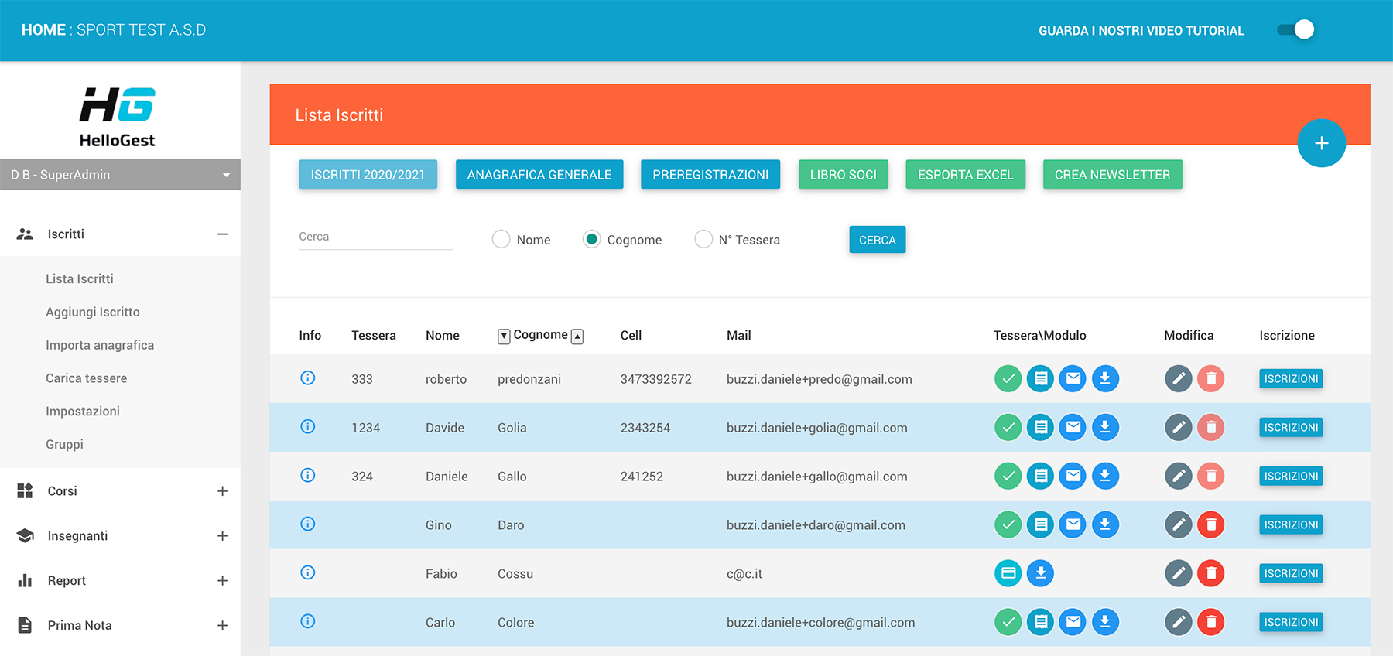Click PREREGISTRAZIONI button
Image resolution: width=1393 pixels, height=656 pixels.
click(x=710, y=175)
